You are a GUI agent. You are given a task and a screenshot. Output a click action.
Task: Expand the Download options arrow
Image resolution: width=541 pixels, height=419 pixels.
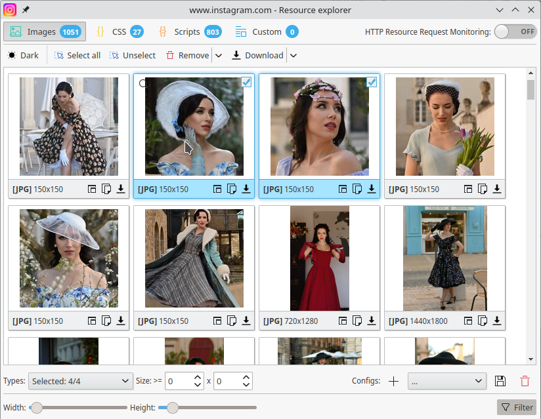pos(293,56)
